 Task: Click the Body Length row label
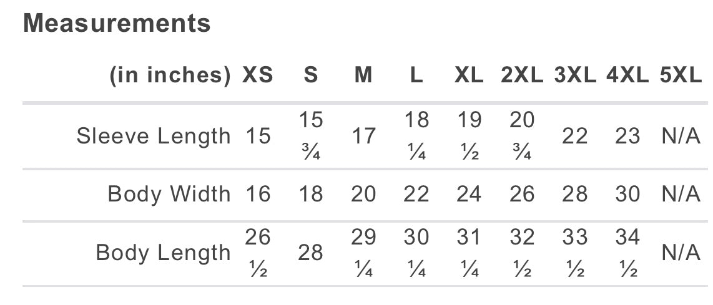pos(163,253)
